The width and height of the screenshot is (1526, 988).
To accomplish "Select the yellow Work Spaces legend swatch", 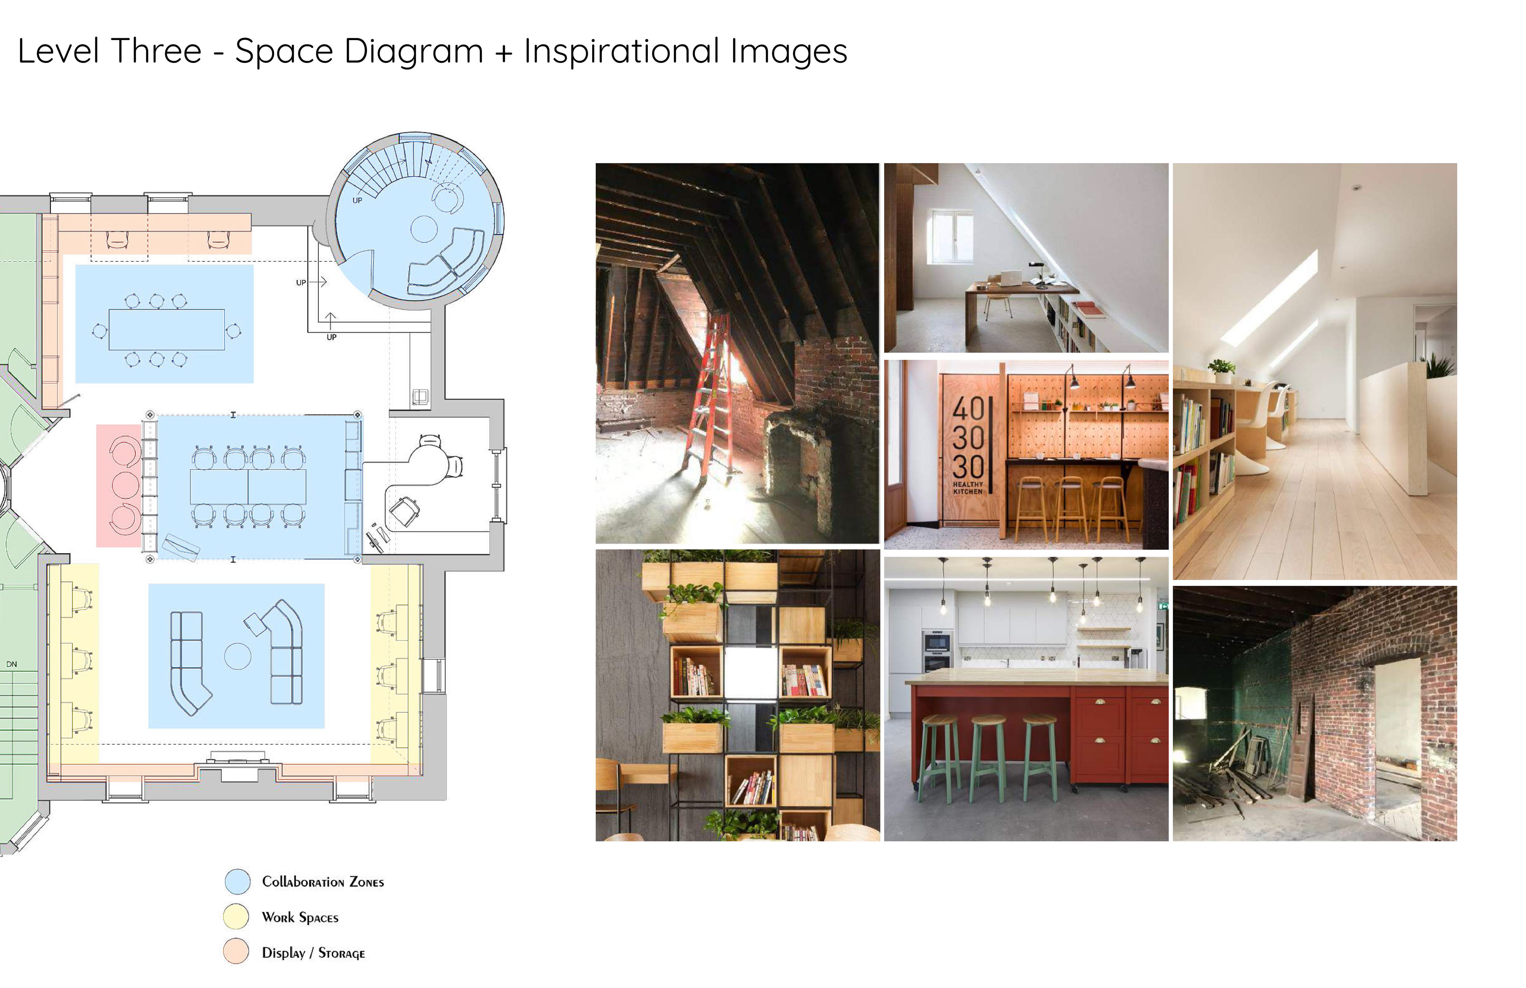I will [236, 917].
